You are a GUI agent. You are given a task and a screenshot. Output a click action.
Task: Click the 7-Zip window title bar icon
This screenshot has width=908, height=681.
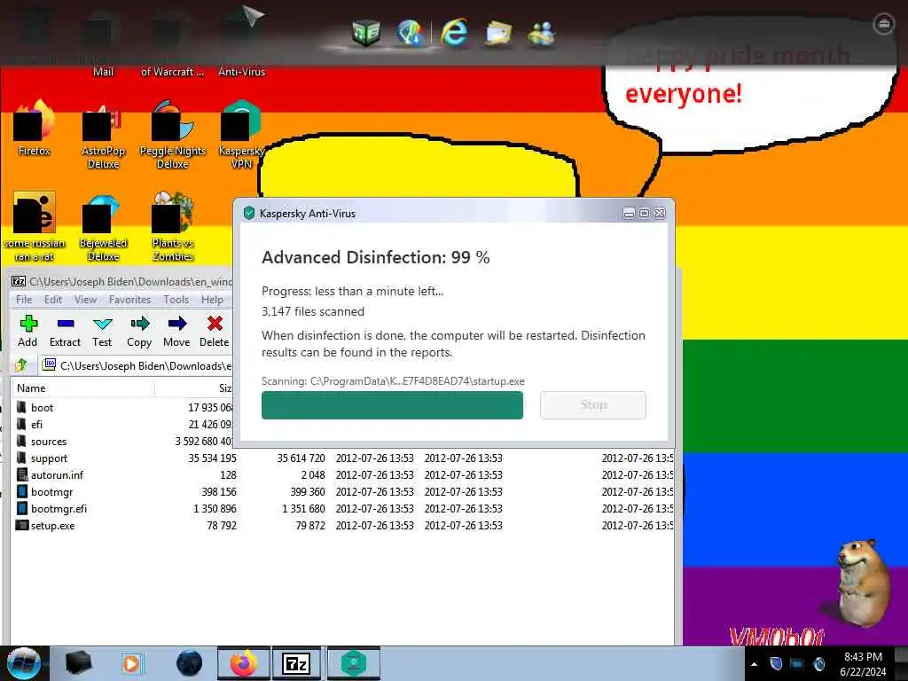tap(19, 281)
